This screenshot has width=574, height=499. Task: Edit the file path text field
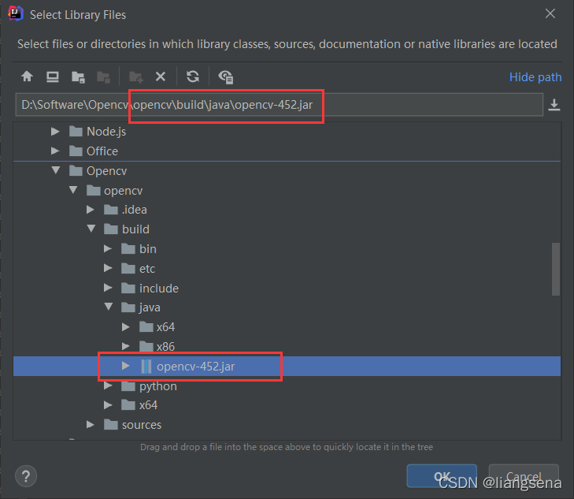click(x=279, y=105)
